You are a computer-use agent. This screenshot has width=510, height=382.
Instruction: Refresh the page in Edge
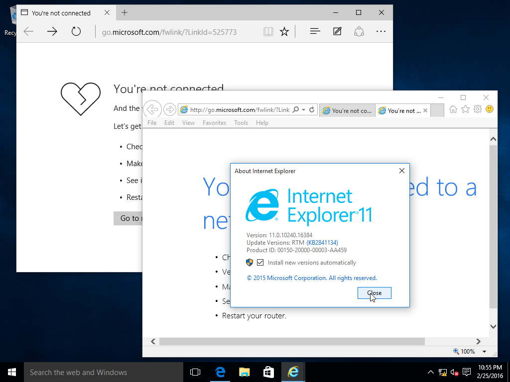coord(76,31)
